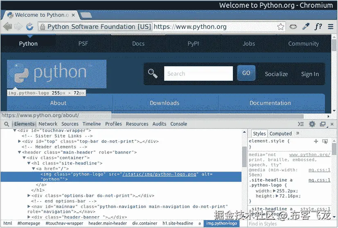Click the DevTools inspect magnifier icon

pyautogui.click(x=7, y=124)
